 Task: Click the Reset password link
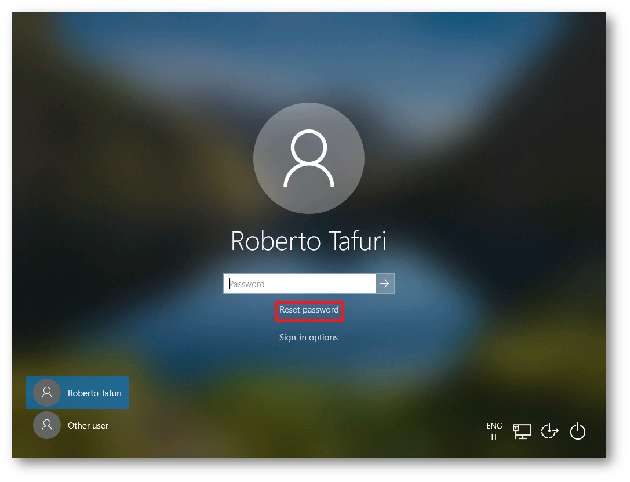pos(309,310)
